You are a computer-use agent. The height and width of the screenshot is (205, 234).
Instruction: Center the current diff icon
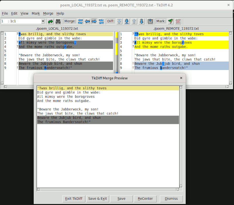pyautogui.click(x=150, y=21)
